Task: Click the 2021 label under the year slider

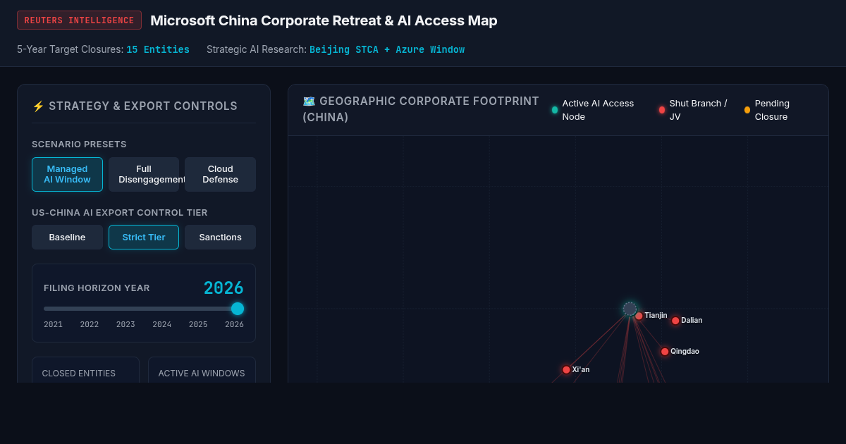Action: [x=53, y=324]
